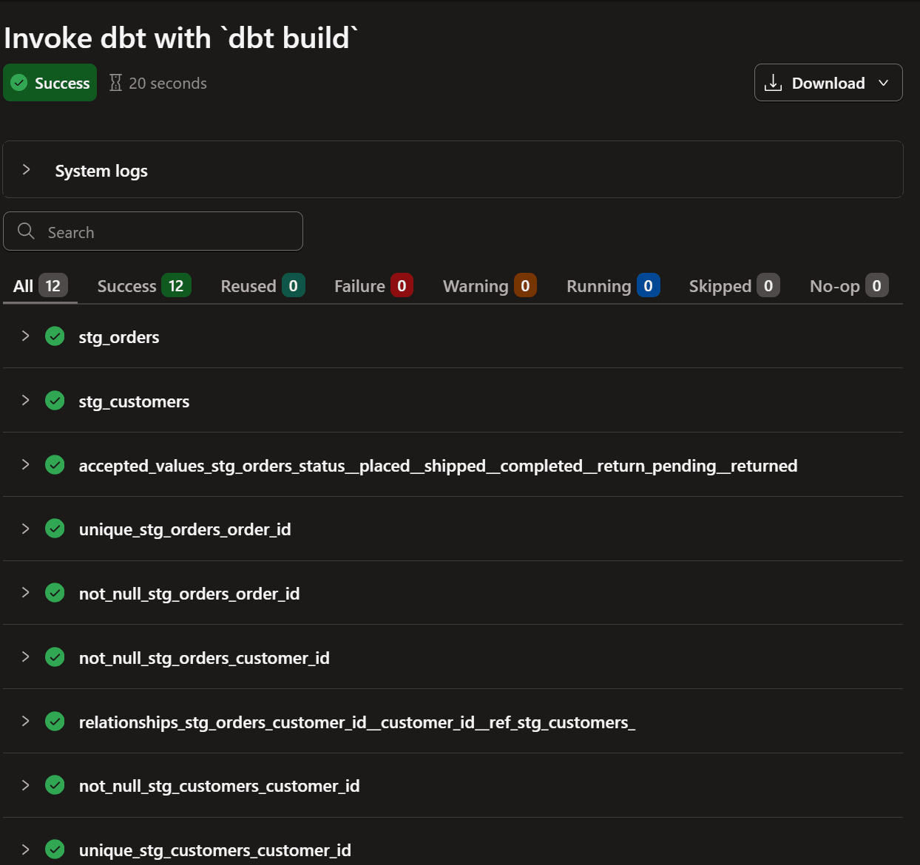Click the hourglass duration icon
Screen dimensions: 920x865
click(x=115, y=83)
